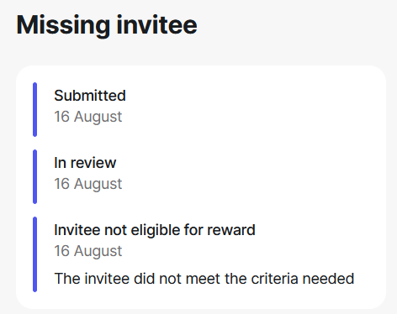Viewport: 397px width, 314px height.
Task: Click the Missing invitee page heading
Action: (x=107, y=26)
